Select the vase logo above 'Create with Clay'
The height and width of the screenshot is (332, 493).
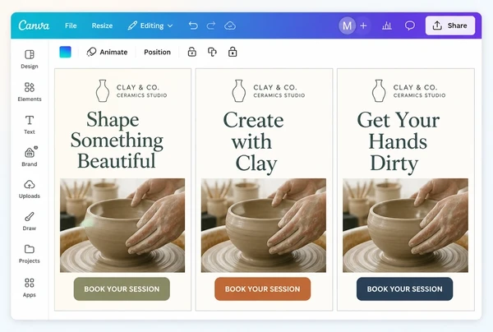coord(239,91)
